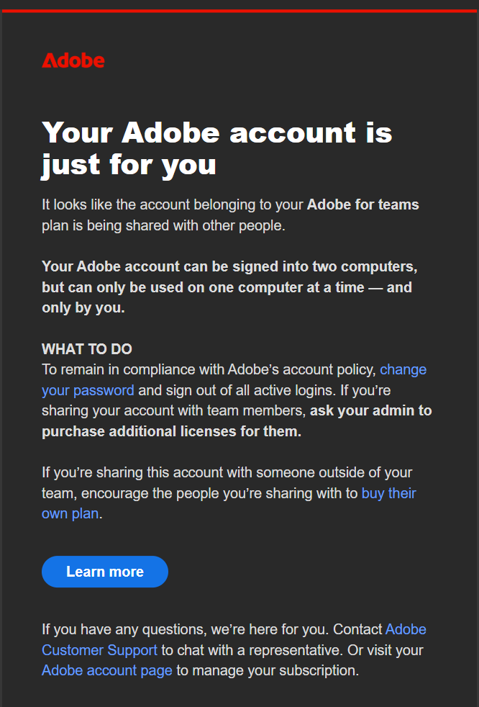Viewport: 479px width, 707px height.
Task: Click the bold "signed into two computers" sentence
Action: (229, 266)
